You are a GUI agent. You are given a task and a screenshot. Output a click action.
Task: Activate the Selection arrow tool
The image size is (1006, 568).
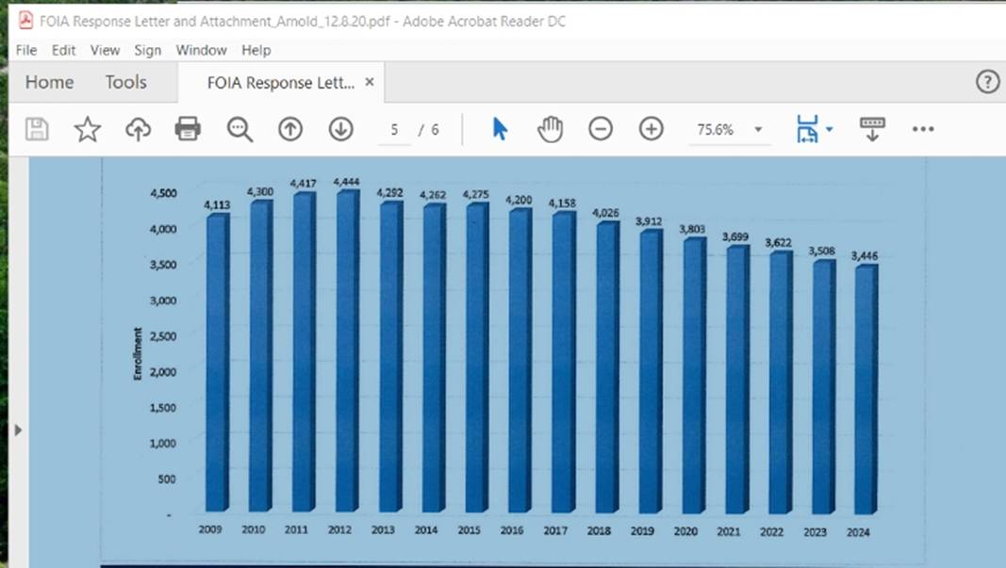click(x=500, y=129)
